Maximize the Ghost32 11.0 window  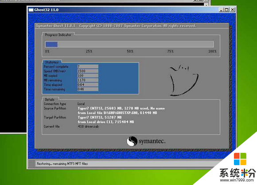[x=227, y=10]
